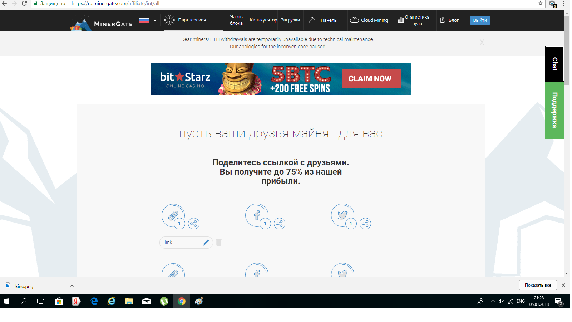The width and height of the screenshot is (572, 322).
Task: Open the Поддержка support tab
Action: (554, 110)
